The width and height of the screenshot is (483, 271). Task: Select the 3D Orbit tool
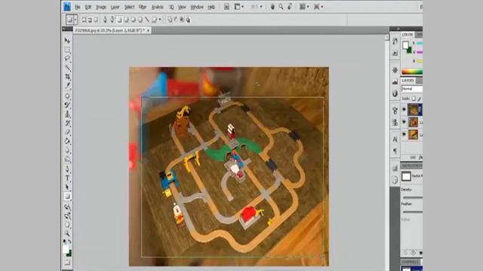tap(67, 216)
